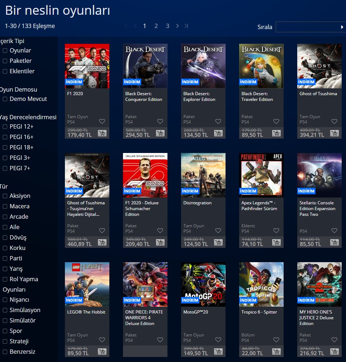Check the PEGI 12+ rating filter
Image resolution: width=346 pixels, height=362 pixels.
pyautogui.click(x=5, y=126)
